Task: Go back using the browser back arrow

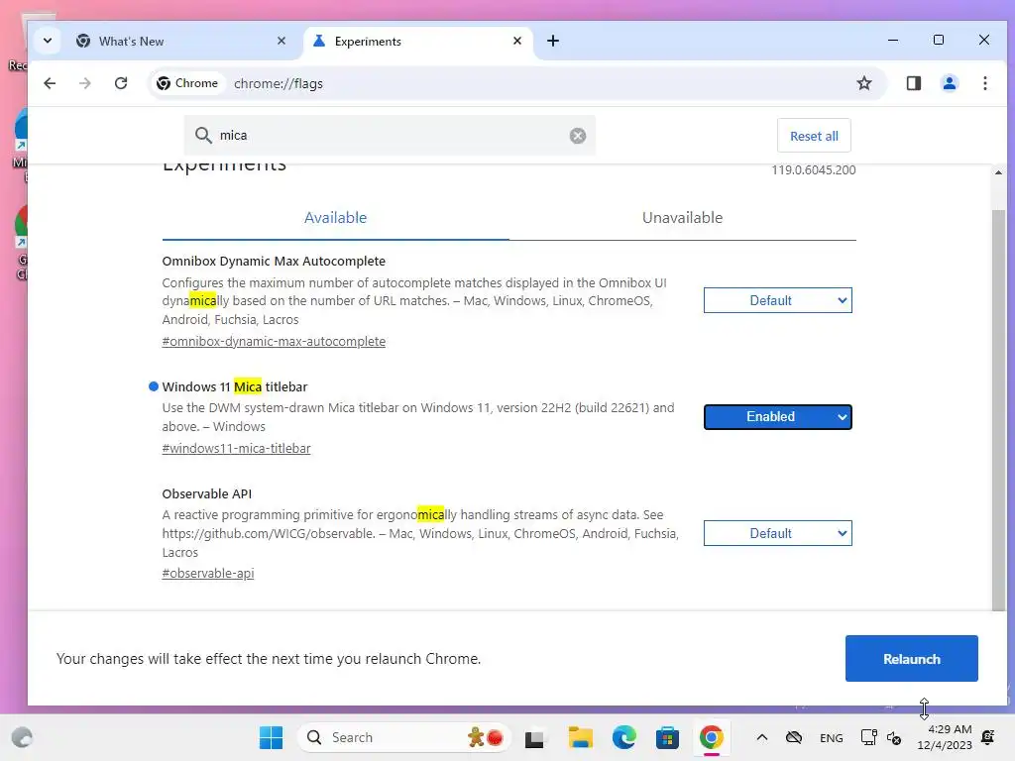Action: (50, 83)
